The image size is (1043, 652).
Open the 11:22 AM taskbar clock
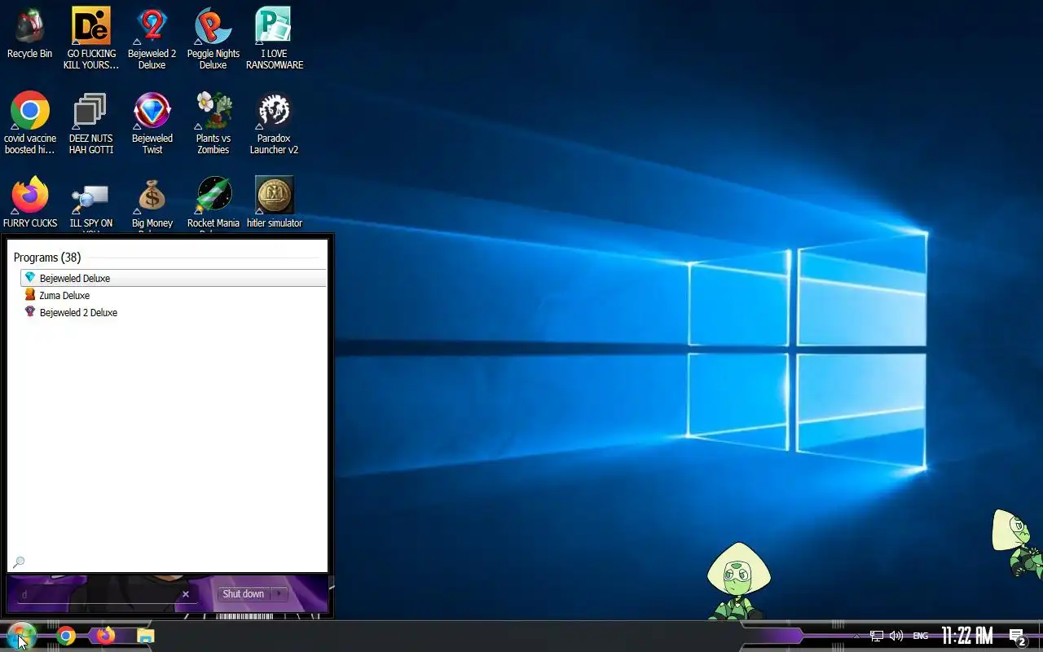click(x=967, y=636)
